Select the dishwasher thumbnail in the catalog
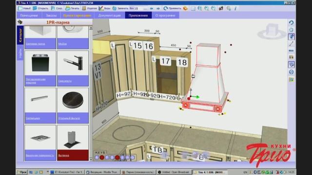 40,63
